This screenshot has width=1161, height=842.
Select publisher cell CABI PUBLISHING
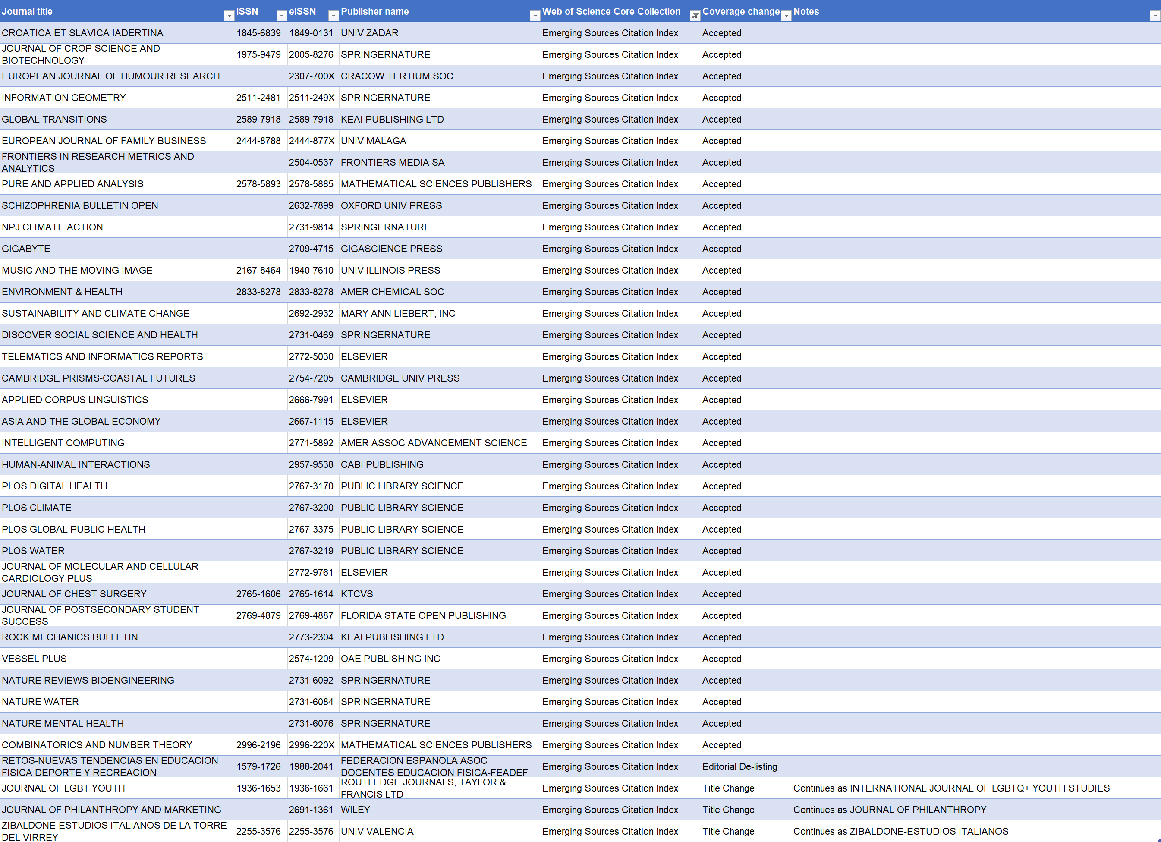(x=440, y=464)
